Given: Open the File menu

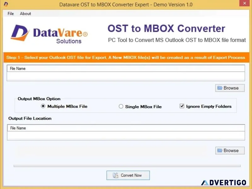Looking at the screenshot, I should 11,14.
